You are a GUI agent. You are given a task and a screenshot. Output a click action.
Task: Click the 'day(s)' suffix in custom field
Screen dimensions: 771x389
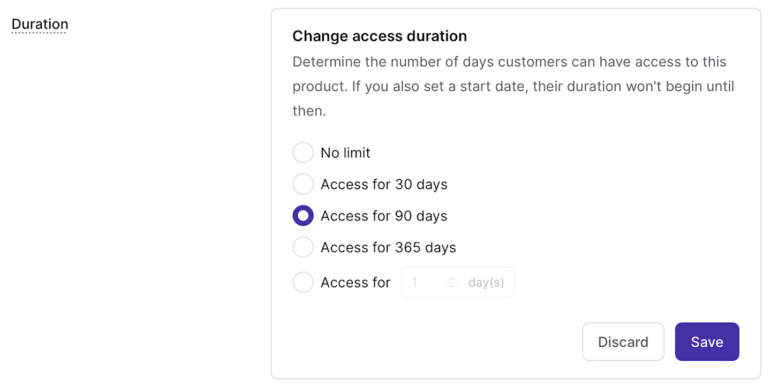(486, 282)
